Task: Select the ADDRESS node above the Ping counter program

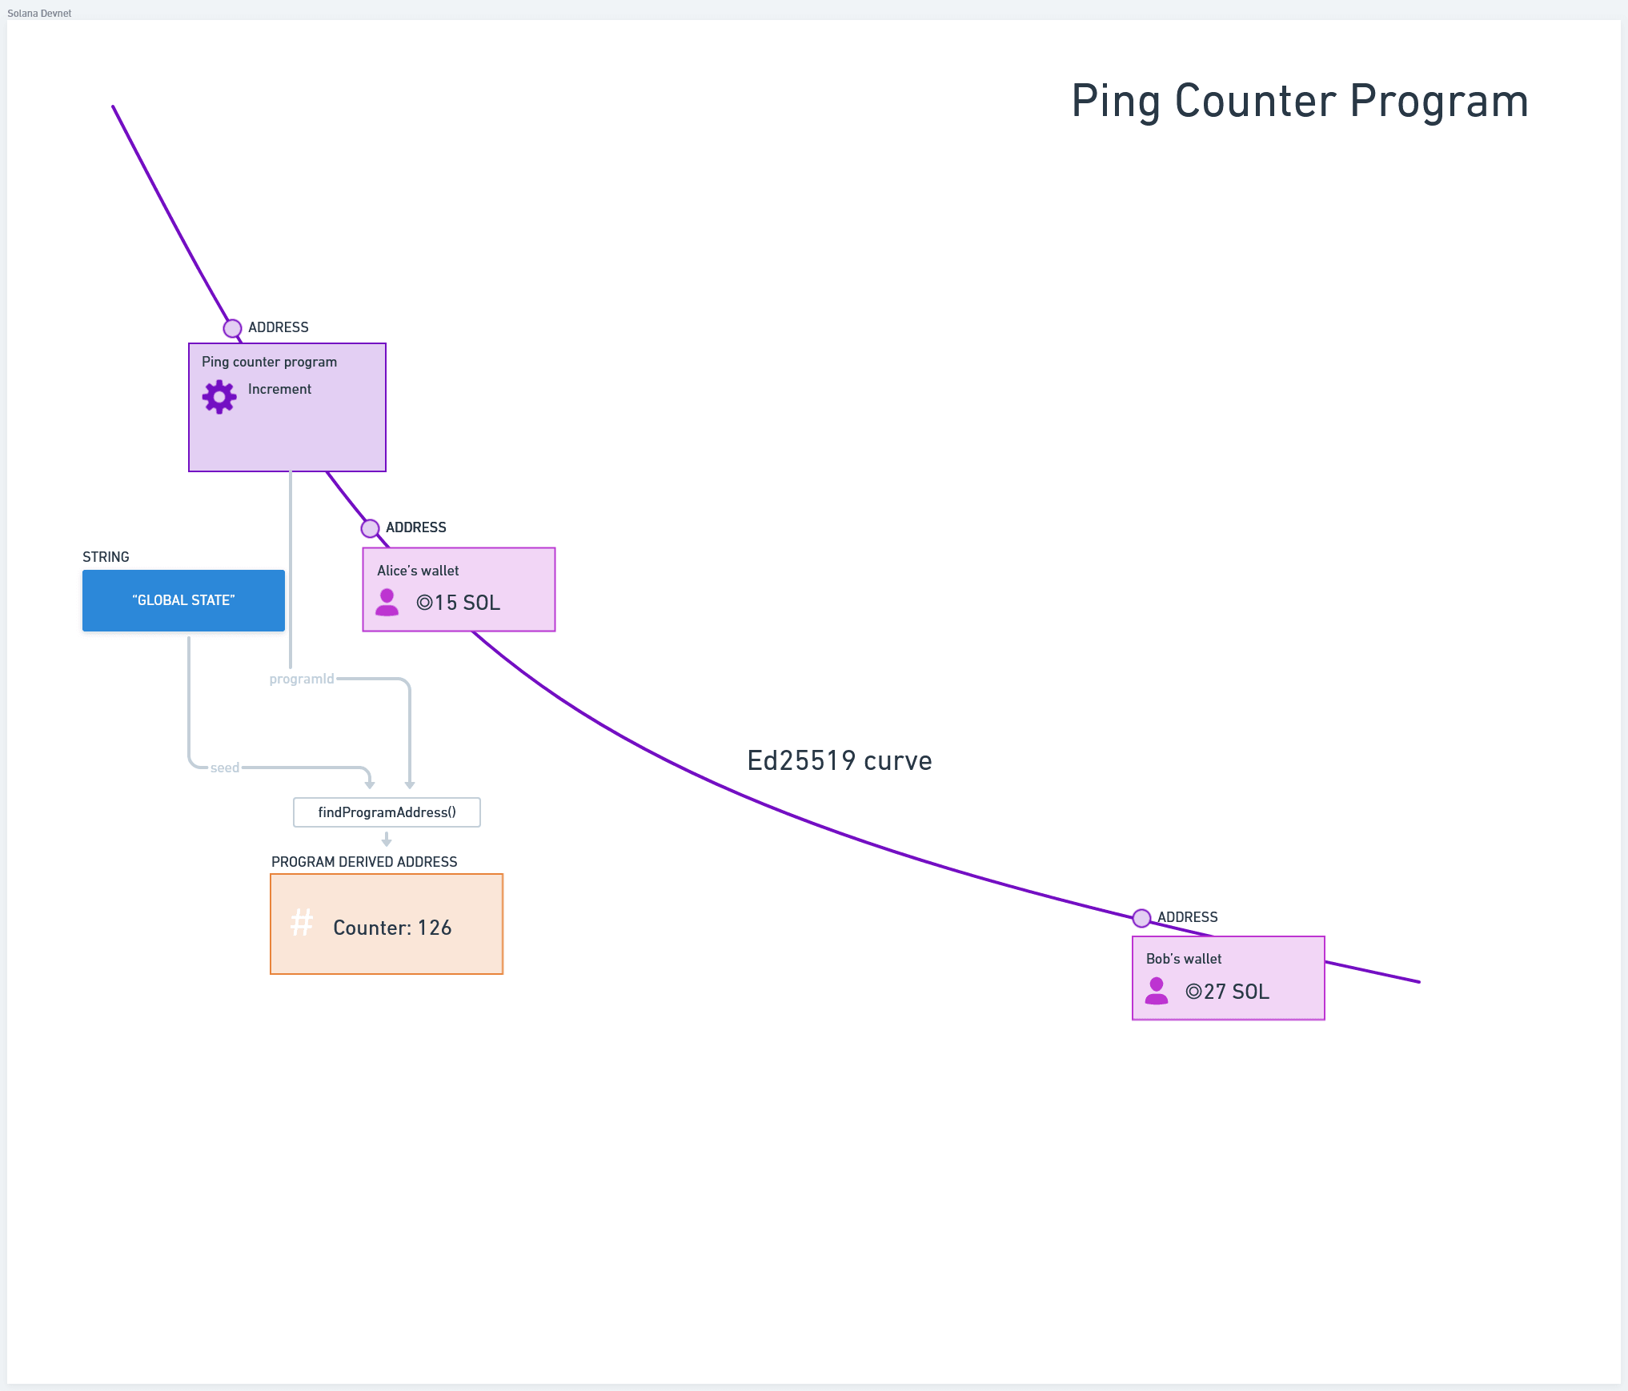Action: pos(233,329)
